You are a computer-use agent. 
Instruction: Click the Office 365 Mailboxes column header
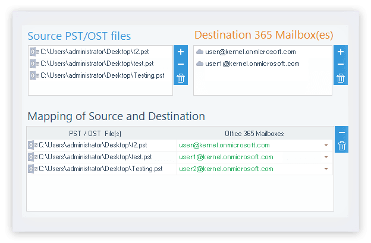point(254,134)
